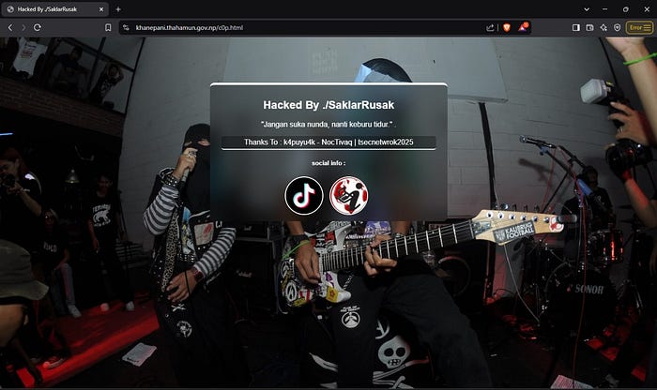
Task: Open the site settings icon beside the URL
Action: click(126, 27)
